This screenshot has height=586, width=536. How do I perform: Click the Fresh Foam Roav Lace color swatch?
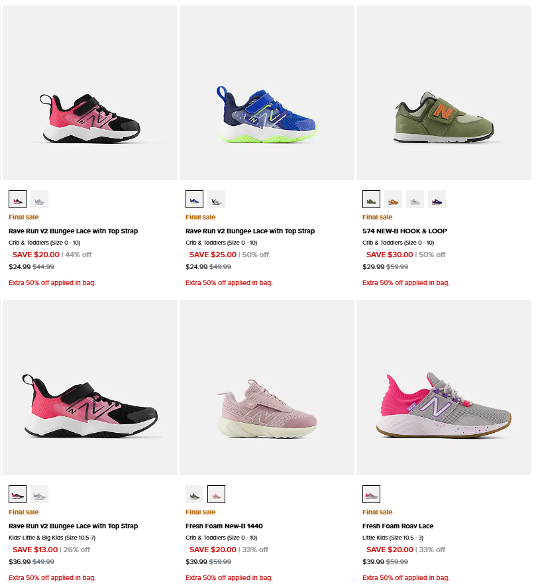point(371,494)
